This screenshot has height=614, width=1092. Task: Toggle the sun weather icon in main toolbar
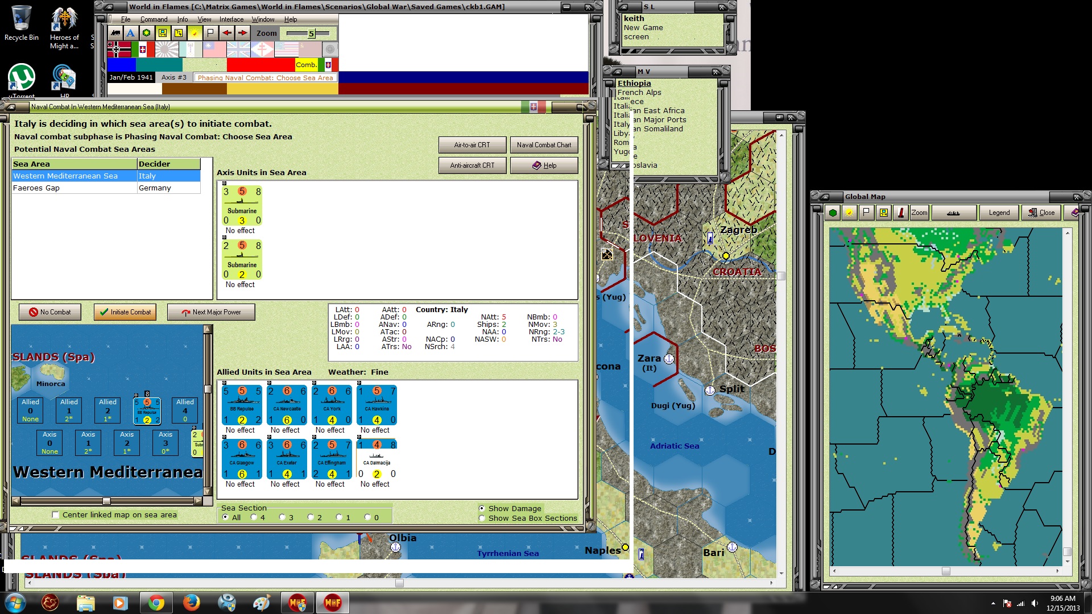click(195, 33)
